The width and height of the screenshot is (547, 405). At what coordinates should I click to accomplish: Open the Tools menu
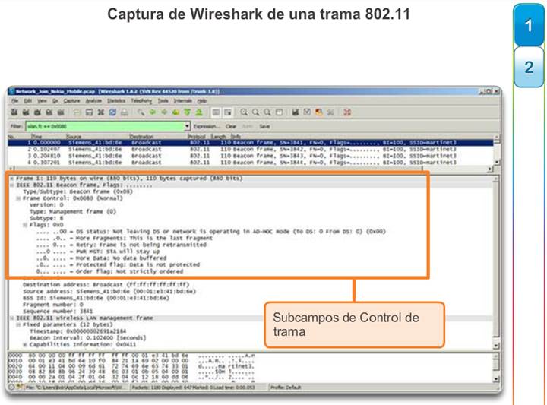pyautogui.click(x=163, y=101)
